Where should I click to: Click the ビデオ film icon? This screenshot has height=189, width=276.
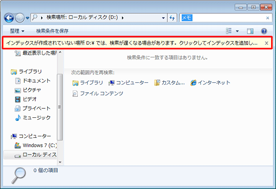pos(18,99)
